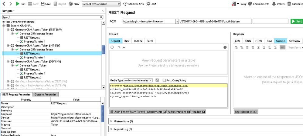Switch to the JSON response tab

(248, 41)
